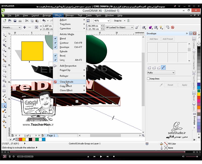Select the Rectangle tool in toolbox
This screenshot has width=202, height=164.
pos(4,66)
